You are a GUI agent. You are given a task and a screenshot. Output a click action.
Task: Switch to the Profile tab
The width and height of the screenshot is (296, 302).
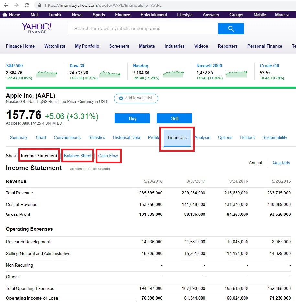(x=154, y=137)
